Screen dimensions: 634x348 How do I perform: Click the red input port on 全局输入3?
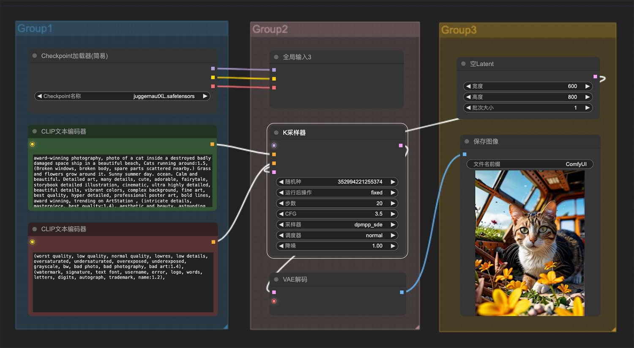click(274, 88)
